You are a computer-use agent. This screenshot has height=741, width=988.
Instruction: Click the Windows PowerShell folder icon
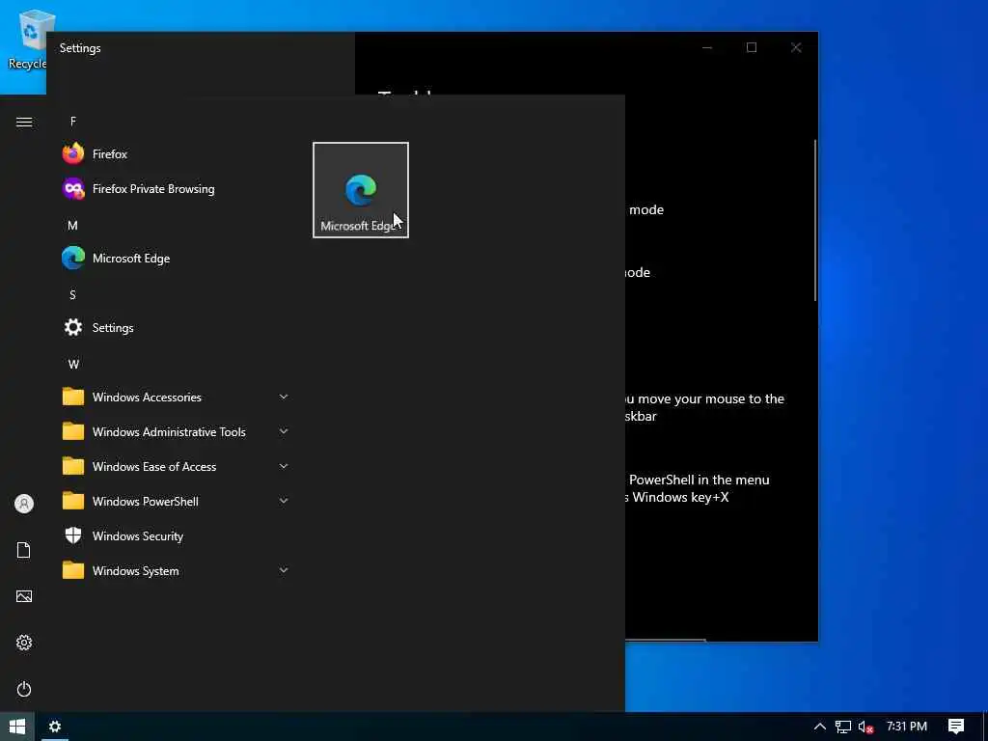coord(73,501)
